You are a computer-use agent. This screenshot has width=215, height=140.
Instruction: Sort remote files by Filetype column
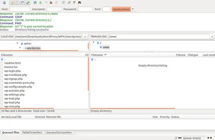click(x=193, y=55)
